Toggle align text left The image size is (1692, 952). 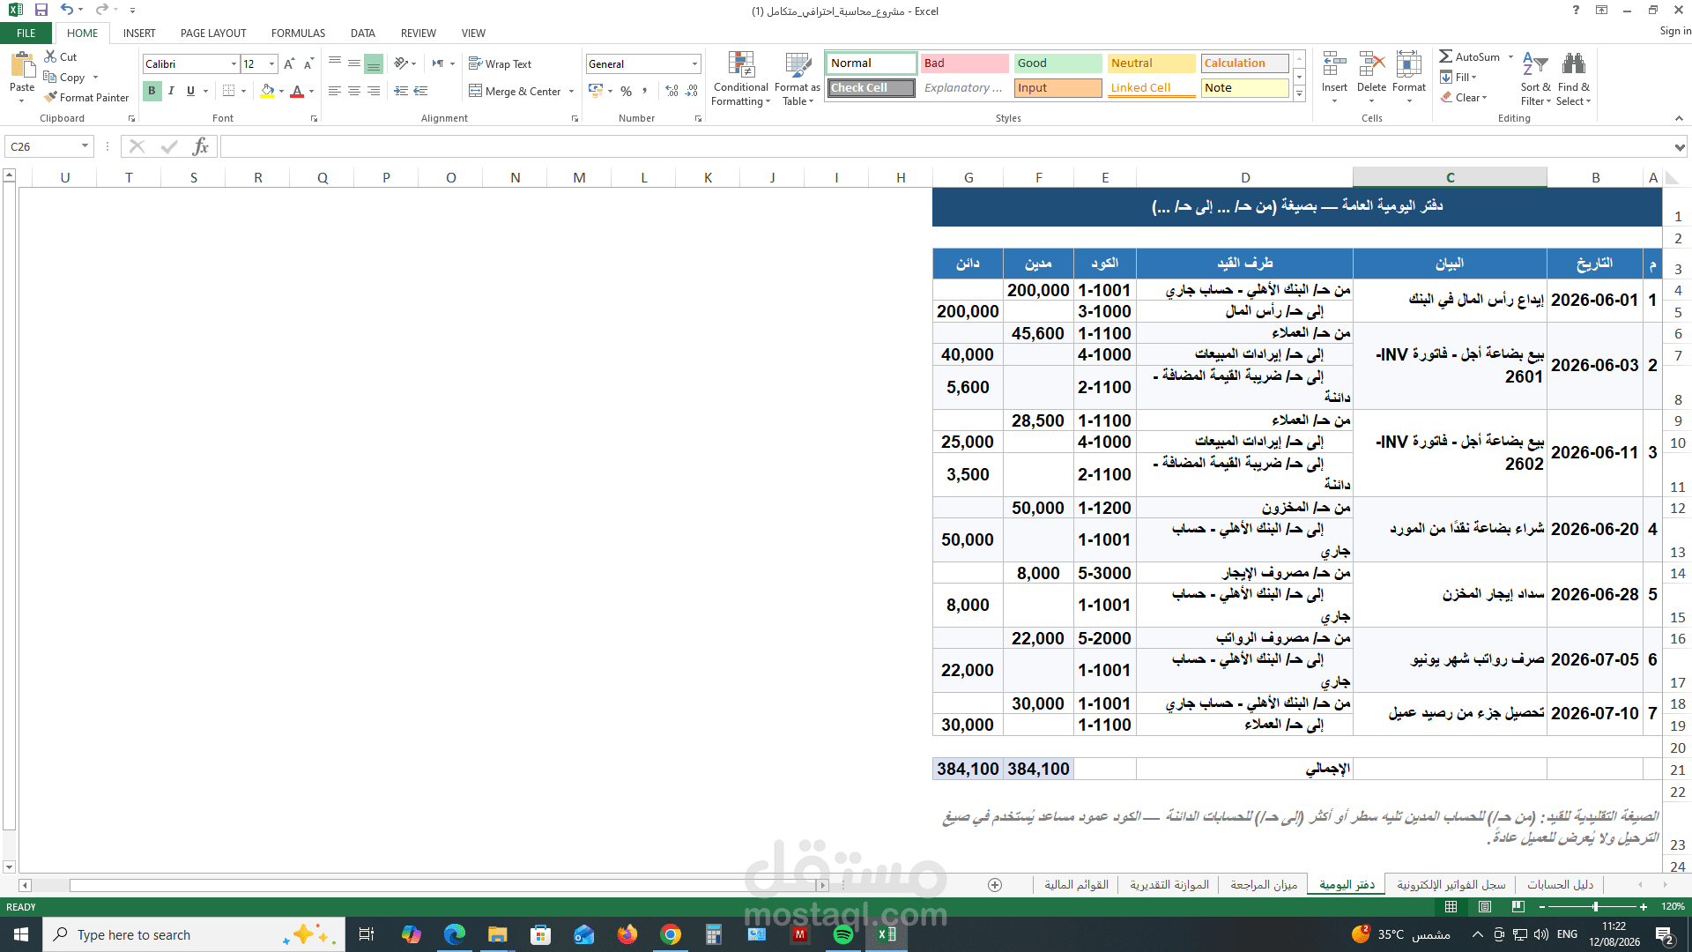335,91
